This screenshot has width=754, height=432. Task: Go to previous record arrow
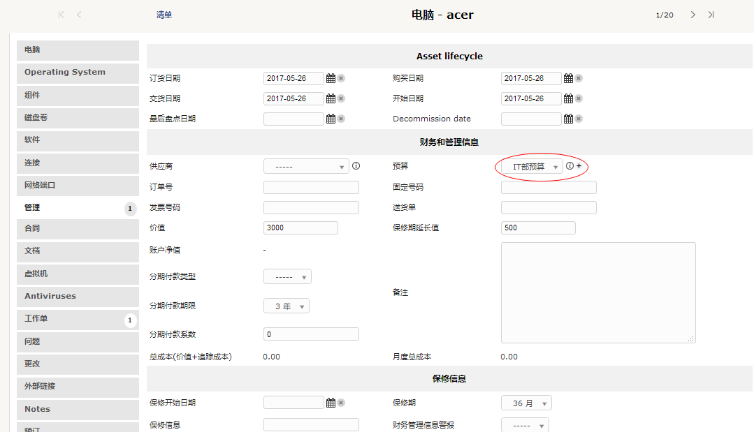[x=79, y=15]
